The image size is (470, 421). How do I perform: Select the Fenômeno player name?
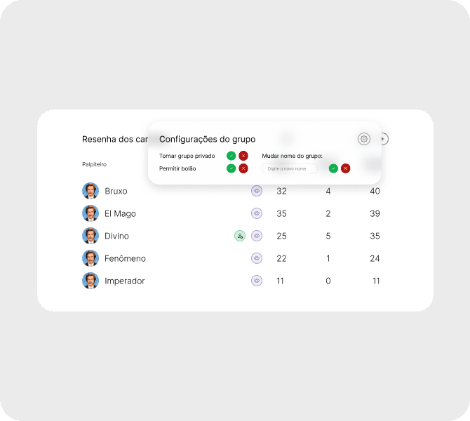125,258
